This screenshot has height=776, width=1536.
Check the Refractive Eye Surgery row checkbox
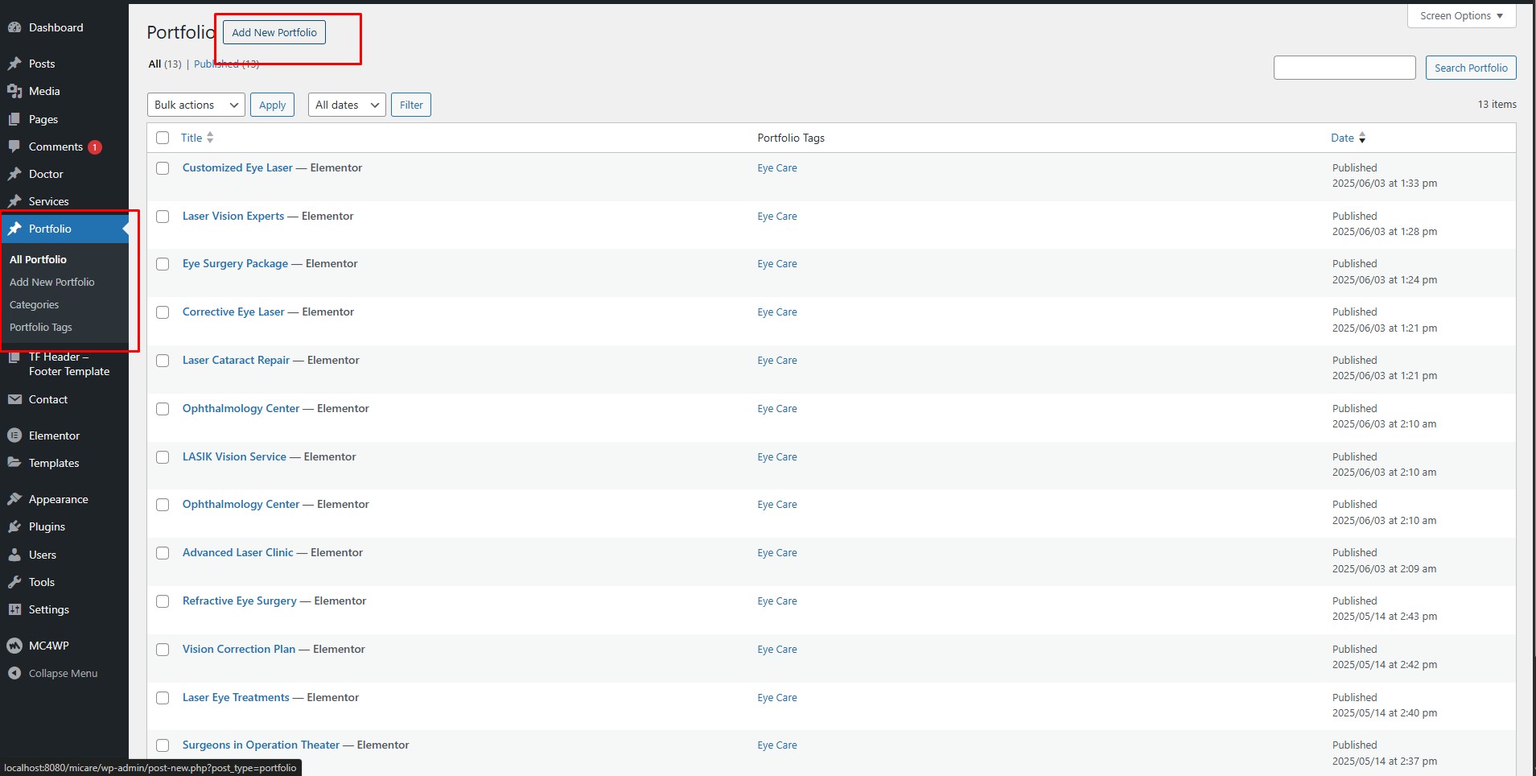[x=163, y=601]
